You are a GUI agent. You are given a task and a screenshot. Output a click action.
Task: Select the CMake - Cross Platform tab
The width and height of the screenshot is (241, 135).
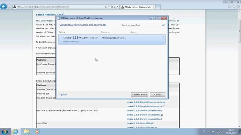tap(138, 7)
